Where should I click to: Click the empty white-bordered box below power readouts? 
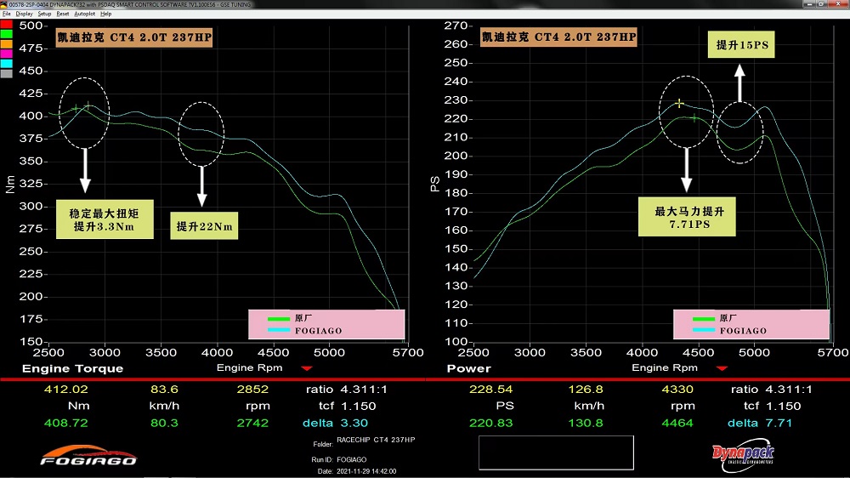coord(556,452)
